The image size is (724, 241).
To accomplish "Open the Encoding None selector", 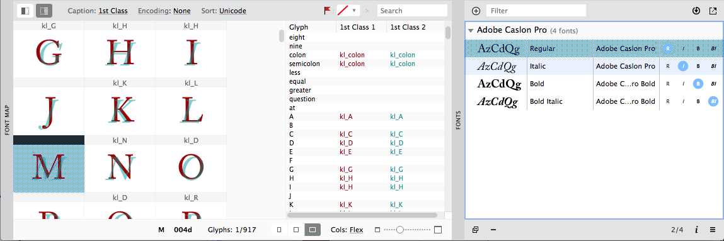I will tap(182, 11).
